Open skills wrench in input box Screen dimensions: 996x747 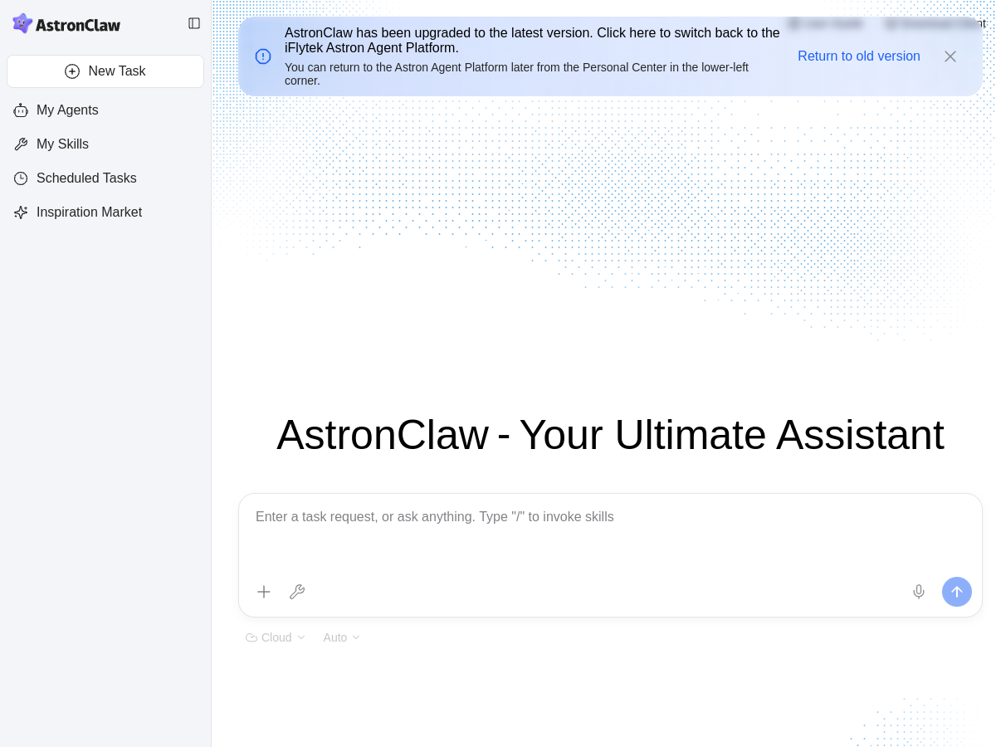[x=297, y=592]
